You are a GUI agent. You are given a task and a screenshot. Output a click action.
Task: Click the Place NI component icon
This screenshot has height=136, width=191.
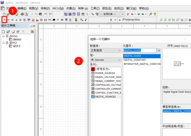click(x=66, y=20)
